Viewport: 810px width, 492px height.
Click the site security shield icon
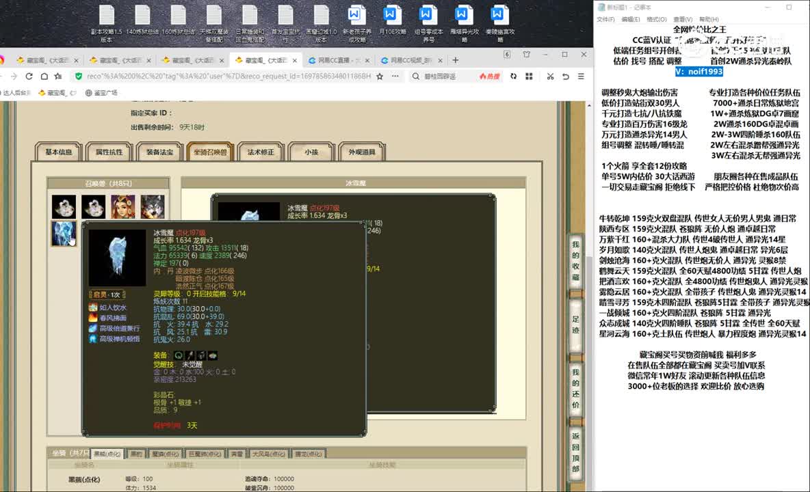click(79, 77)
